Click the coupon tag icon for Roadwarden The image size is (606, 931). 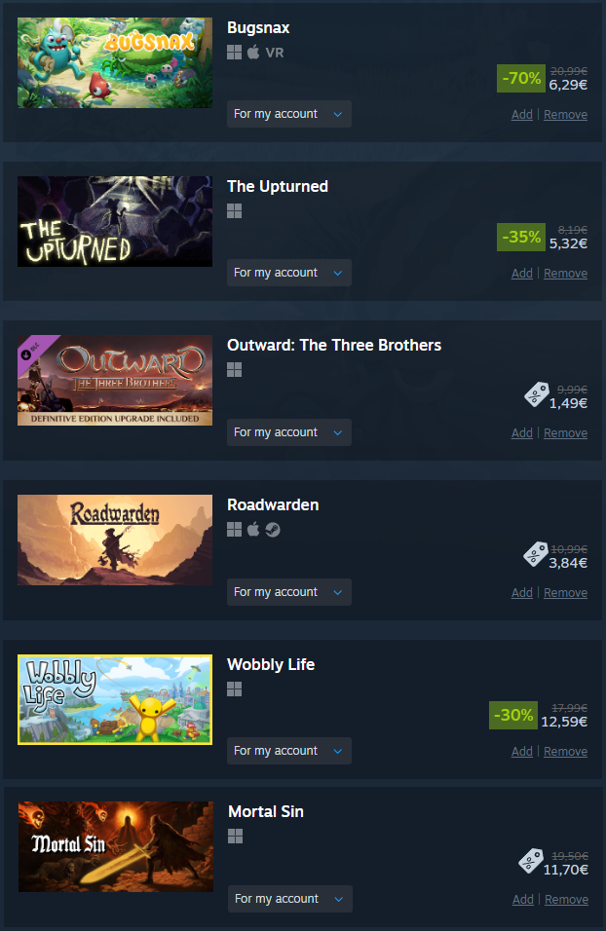535,554
